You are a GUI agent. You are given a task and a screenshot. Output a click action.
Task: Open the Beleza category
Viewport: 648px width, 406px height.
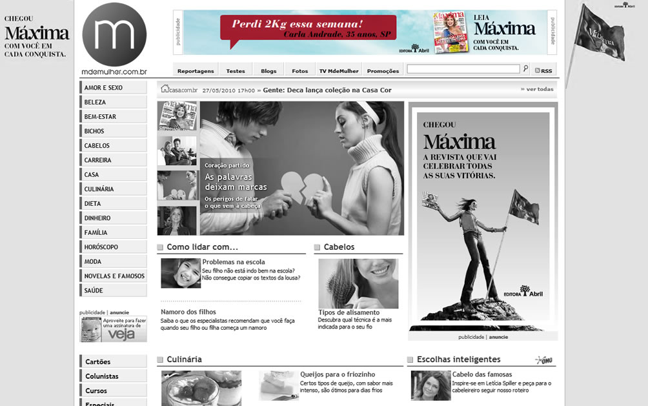click(113, 102)
